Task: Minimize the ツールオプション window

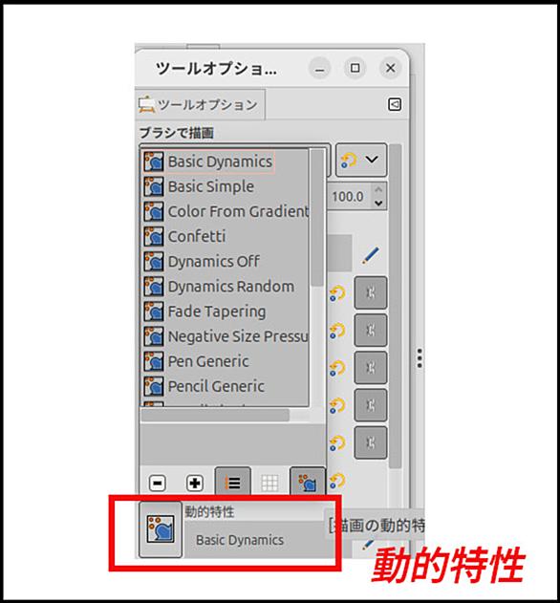Action: [x=319, y=69]
